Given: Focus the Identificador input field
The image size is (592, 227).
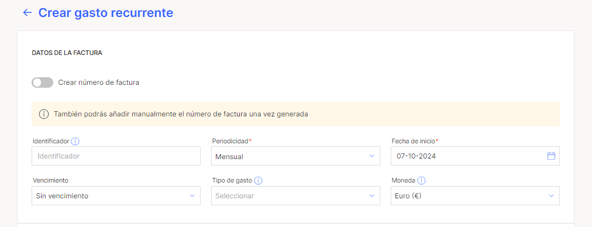Looking at the screenshot, I should 116,156.
